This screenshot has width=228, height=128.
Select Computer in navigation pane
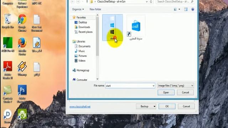pyautogui.click(x=80, y=80)
